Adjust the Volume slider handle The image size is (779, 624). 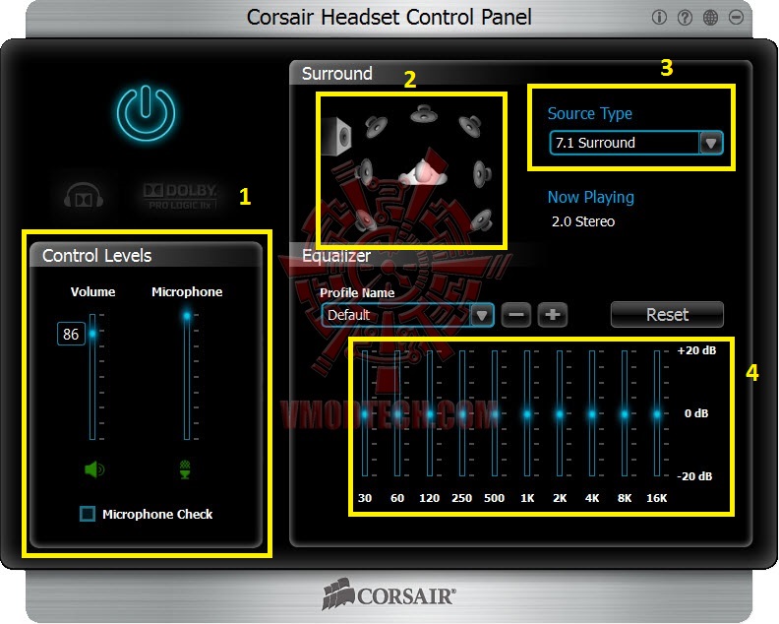coord(92,334)
